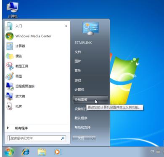Screen dimensions: 164x157
Task: Open 计算机 in Start menu right pane
Action: pos(79,89)
